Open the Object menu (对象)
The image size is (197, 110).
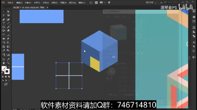[28, 3]
